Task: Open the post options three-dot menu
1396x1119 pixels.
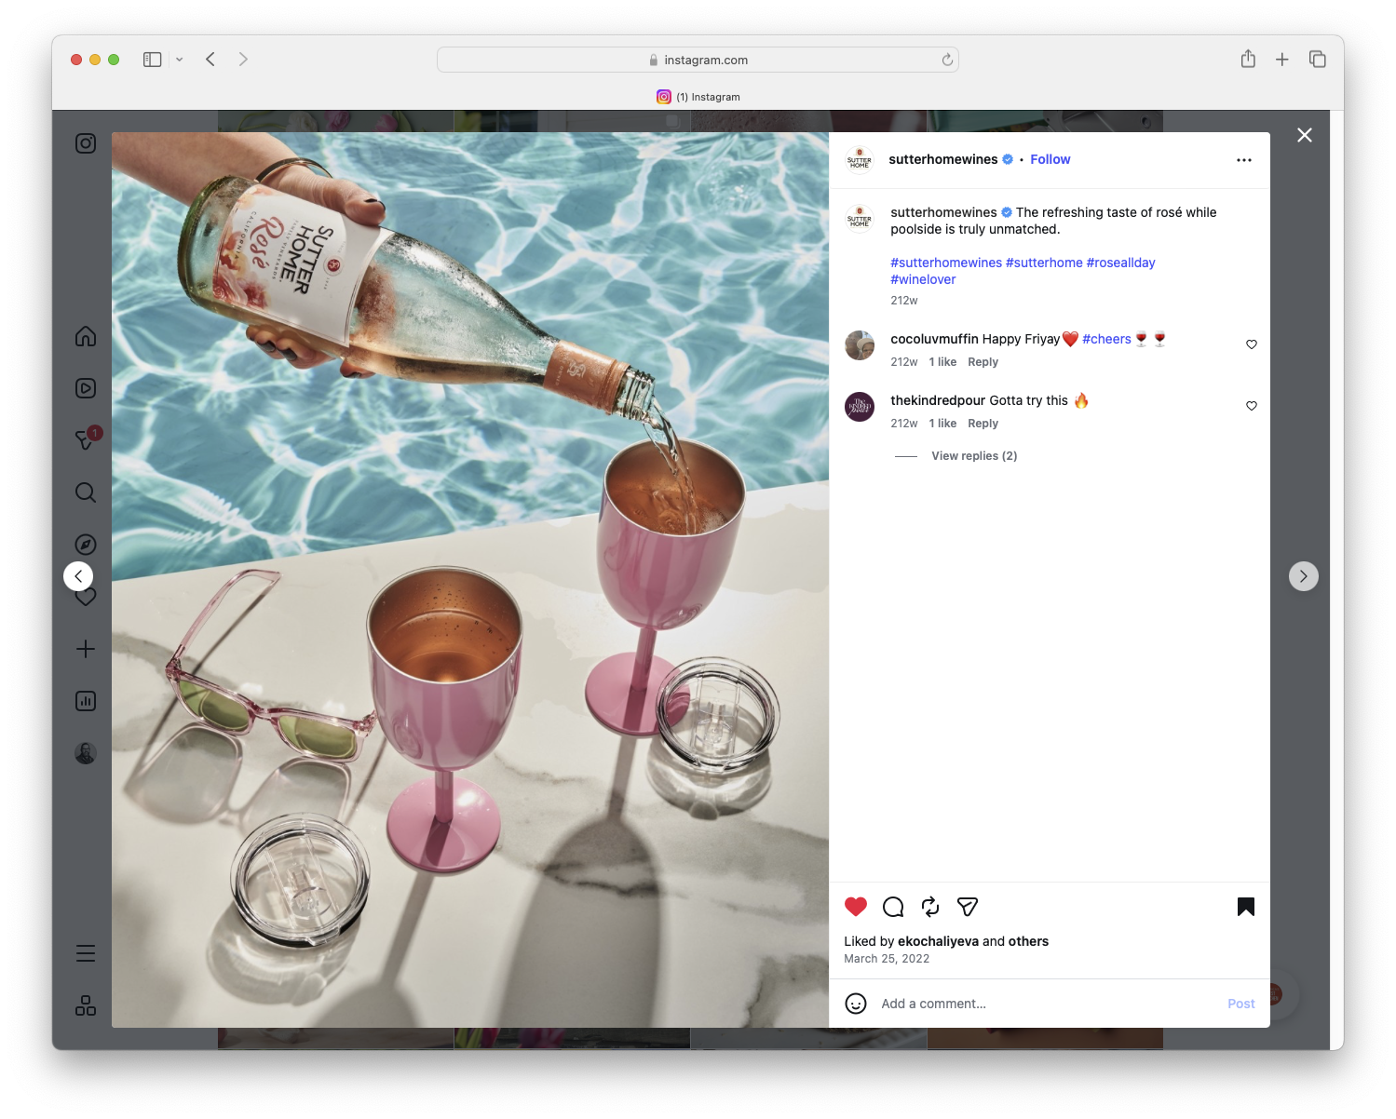Action: click(1244, 159)
